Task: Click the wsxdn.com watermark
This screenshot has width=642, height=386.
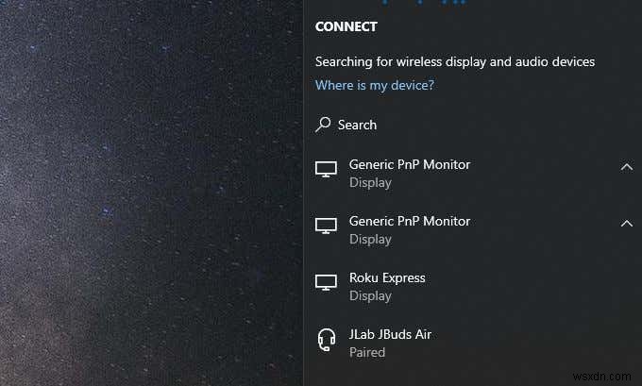Action: click(x=602, y=377)
